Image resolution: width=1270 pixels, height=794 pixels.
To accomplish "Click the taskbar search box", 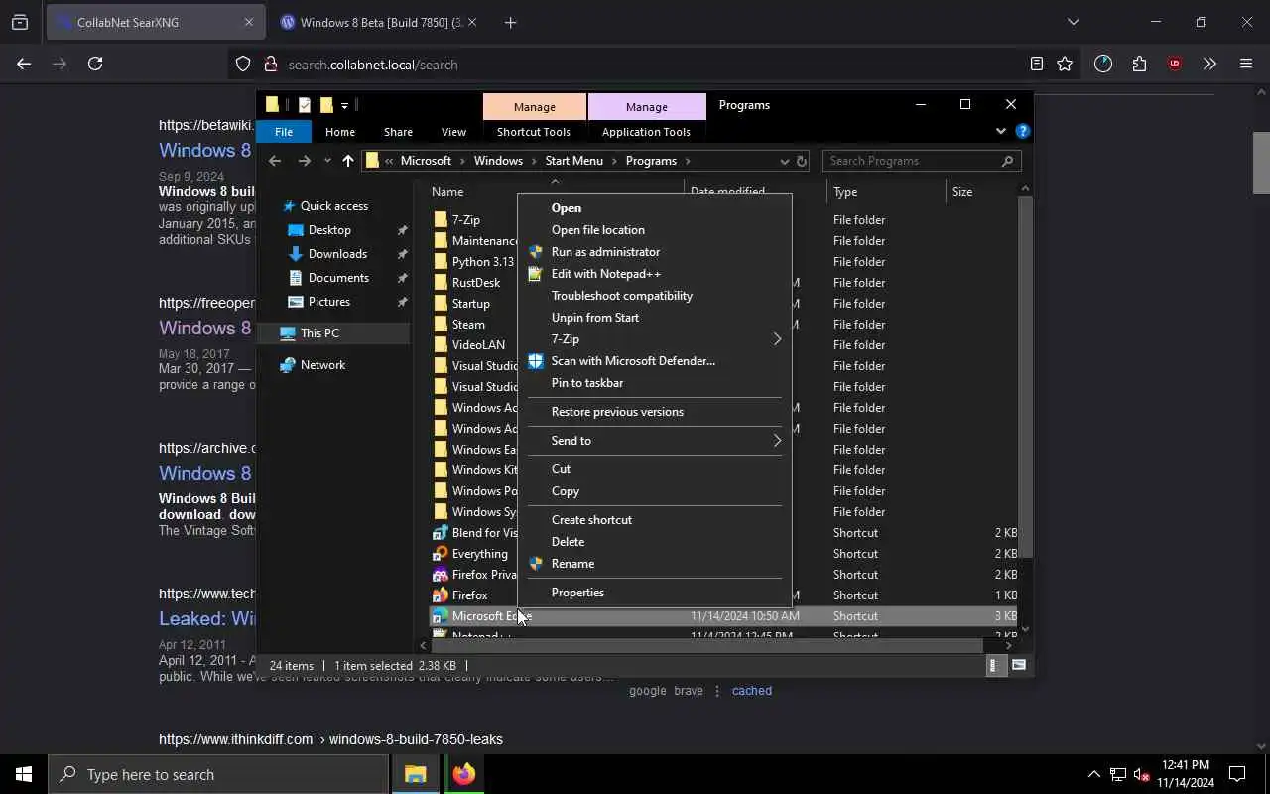I will click(218, 774).
